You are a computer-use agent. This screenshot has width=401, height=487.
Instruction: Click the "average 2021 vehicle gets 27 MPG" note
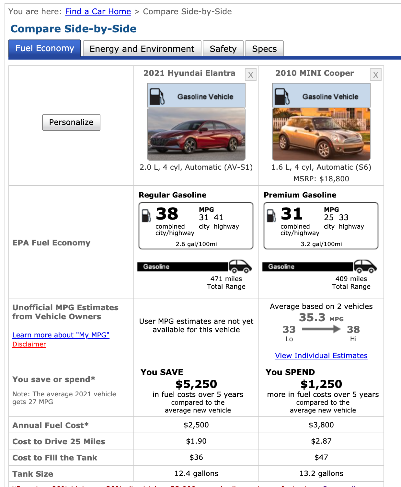pos(64,398)
